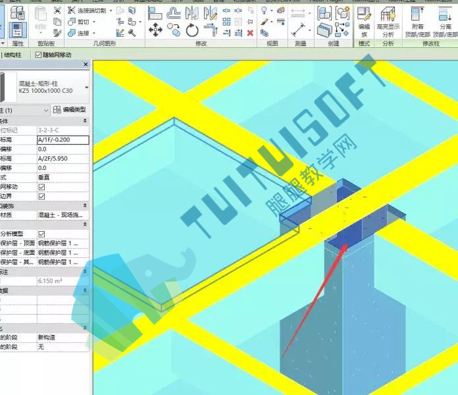Select the Offset tool
The width and height of the screenshot is (458, 395).
pyautogui.click(x=174, y=13)
